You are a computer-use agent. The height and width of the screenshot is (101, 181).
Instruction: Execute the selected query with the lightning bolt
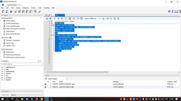coord(55,19)
